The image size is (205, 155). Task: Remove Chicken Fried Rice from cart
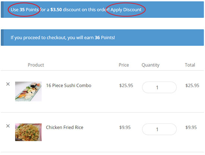point(8,126)
